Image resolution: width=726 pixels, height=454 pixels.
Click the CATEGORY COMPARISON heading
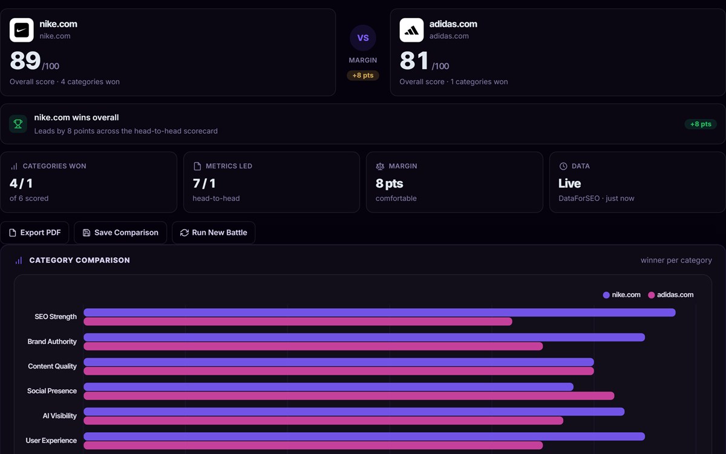click(79, 260)
